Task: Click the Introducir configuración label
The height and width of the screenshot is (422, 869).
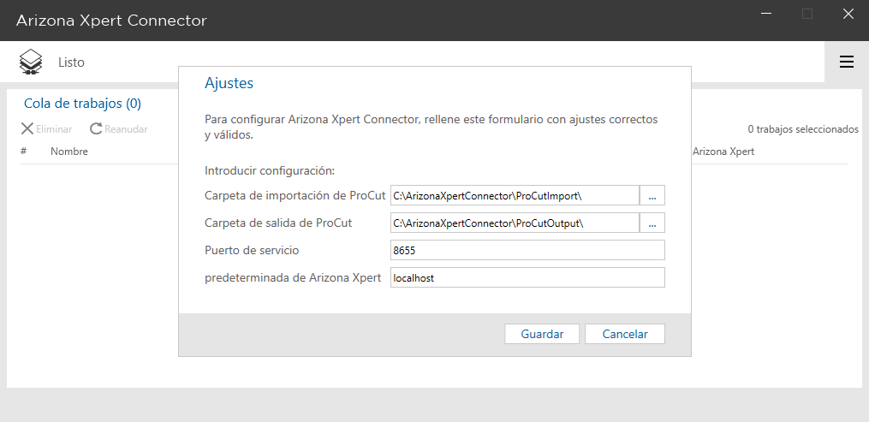Action: point(270,170)
